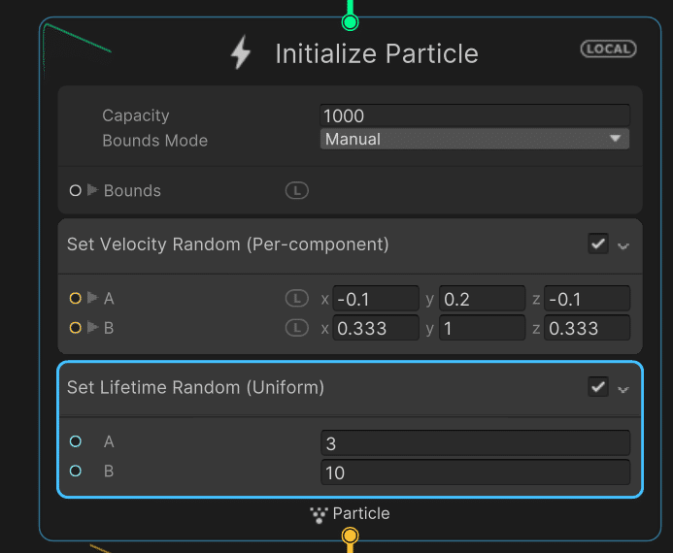Click the orange output flow port at bottom
Screen dimensions: 673x553
[x=351, y=536]
